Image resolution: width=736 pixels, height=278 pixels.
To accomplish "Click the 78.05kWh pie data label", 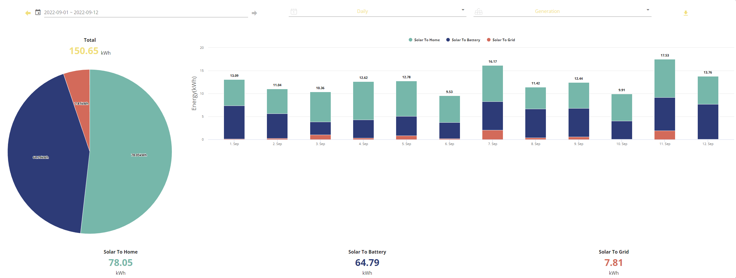I will (139, 155).
